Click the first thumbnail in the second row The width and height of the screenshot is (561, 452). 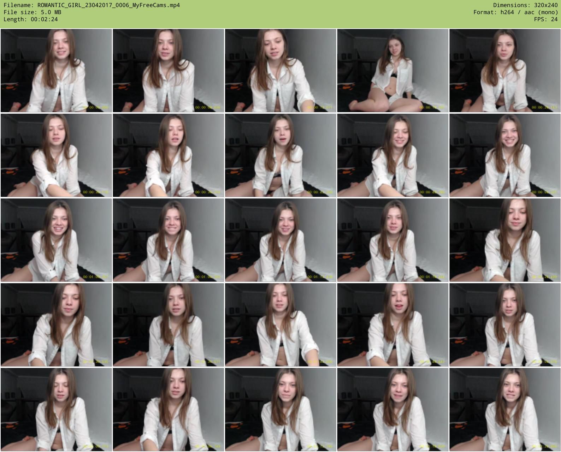pyautogui.click(x=56, y=155)
